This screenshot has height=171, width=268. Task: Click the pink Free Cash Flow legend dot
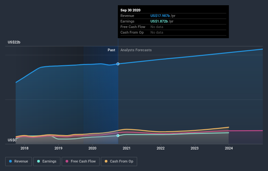click(x=67, y=161)
